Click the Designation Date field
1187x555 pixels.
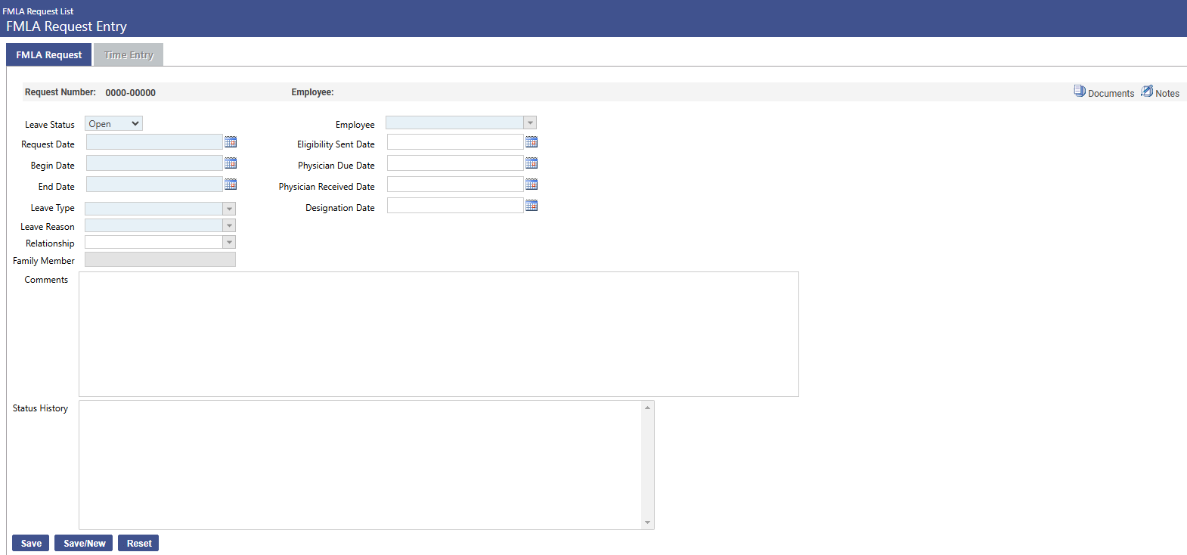(x=455, y=206)
